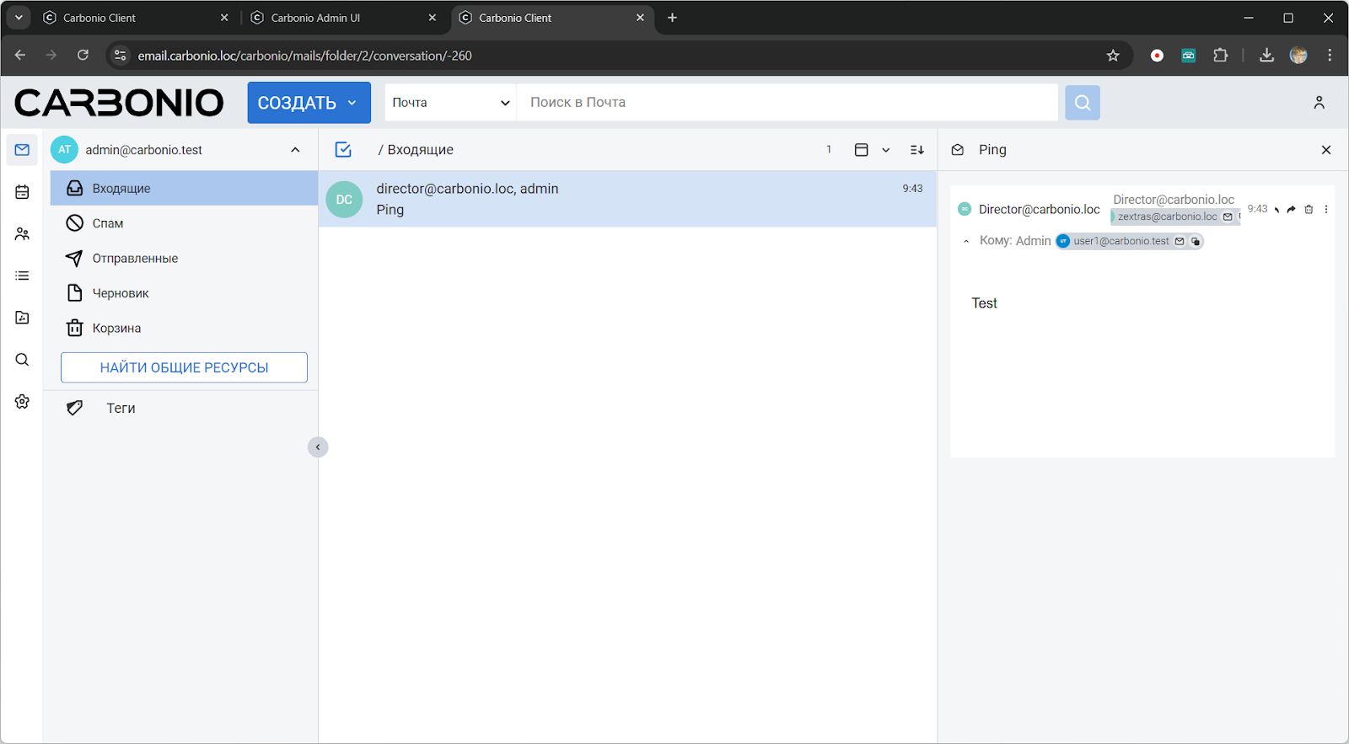Collapse the folder sidebar with arrow handle
The width and height of the screenshot is (1349, 744).
[318, 447]
